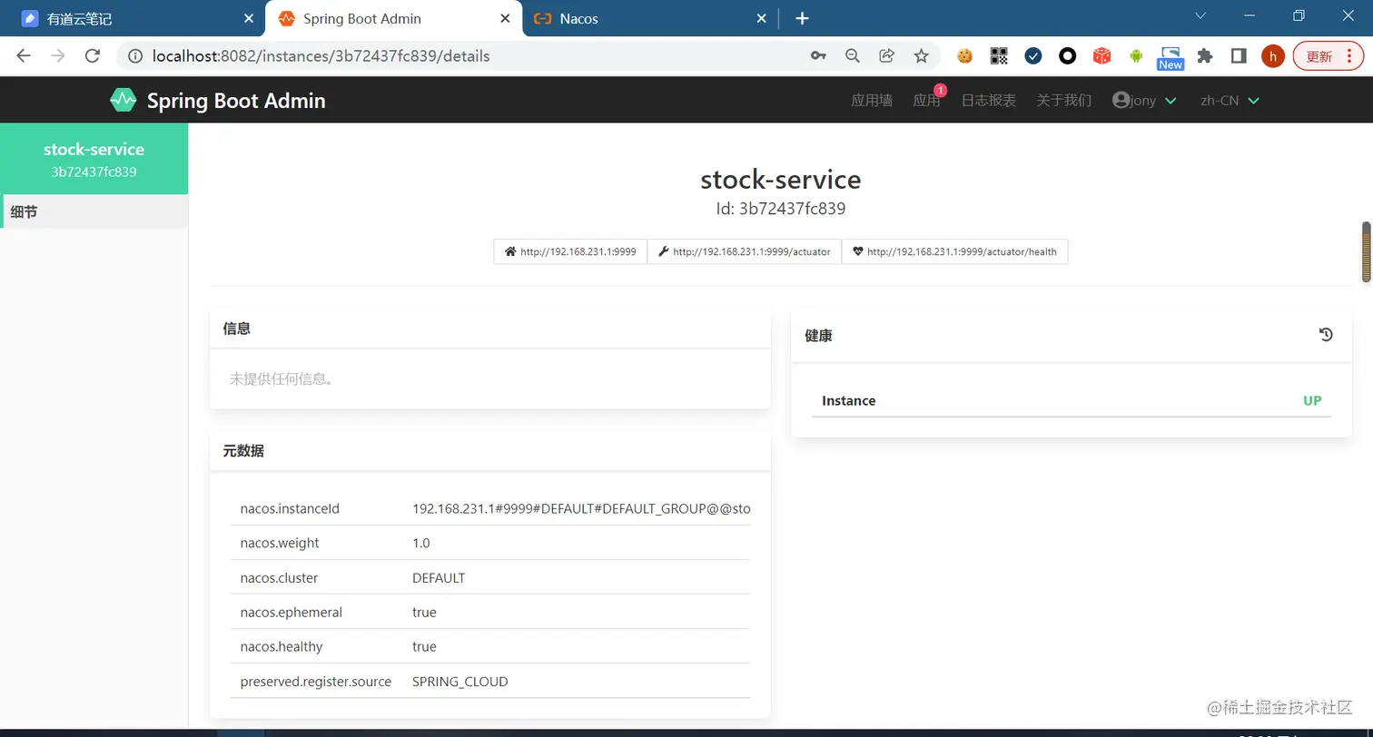Open the QR code extension icon
This screenshot has width=1373, height=737.
[x=999, y=56]
